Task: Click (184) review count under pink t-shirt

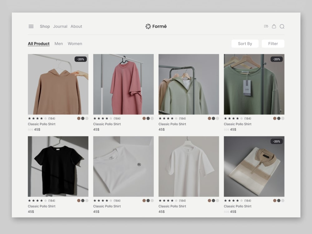Action: point(117,118)
